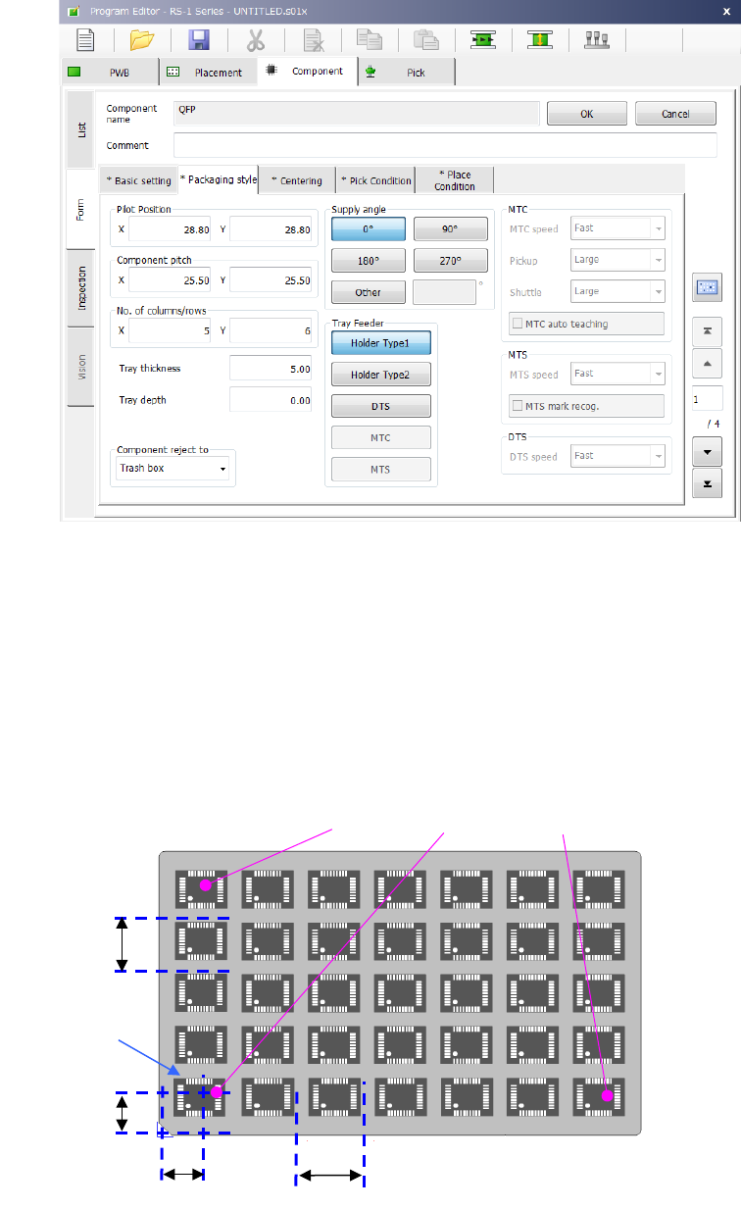
Task: Click the nozzle configuration toolbar icon
Action: pyautogui.click(x=596, y=39)
